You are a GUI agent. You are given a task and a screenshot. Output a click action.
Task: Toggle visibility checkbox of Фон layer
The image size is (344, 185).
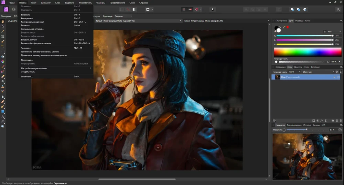[338, 77]
